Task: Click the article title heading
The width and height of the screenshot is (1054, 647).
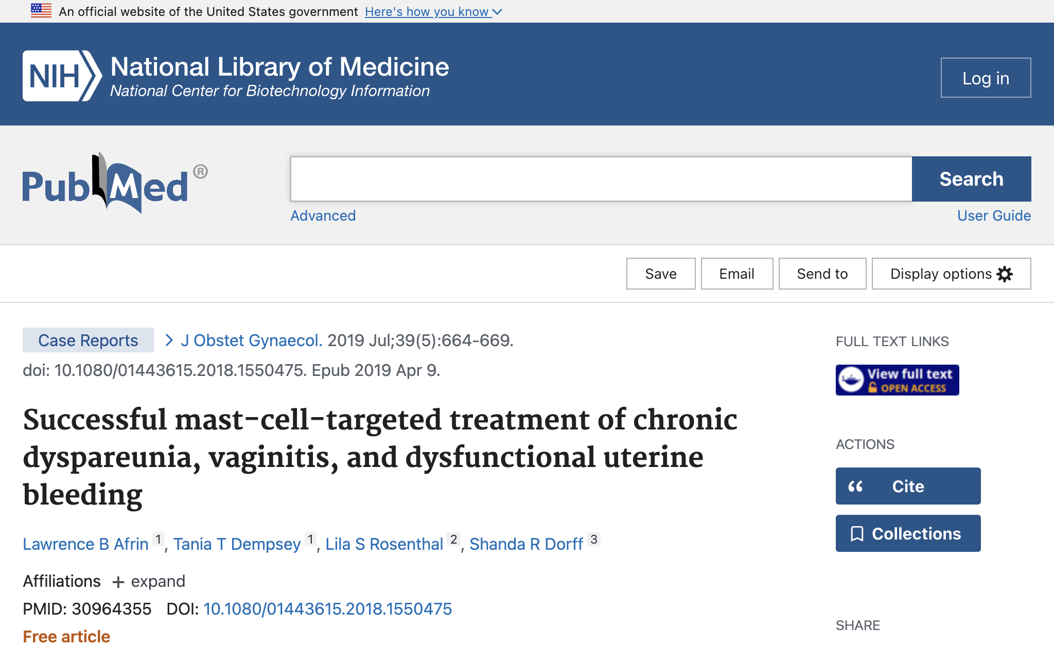Action: 380,457
